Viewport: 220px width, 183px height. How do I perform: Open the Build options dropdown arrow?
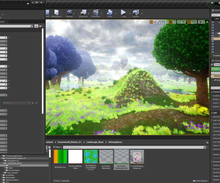(x=115, y=14)
